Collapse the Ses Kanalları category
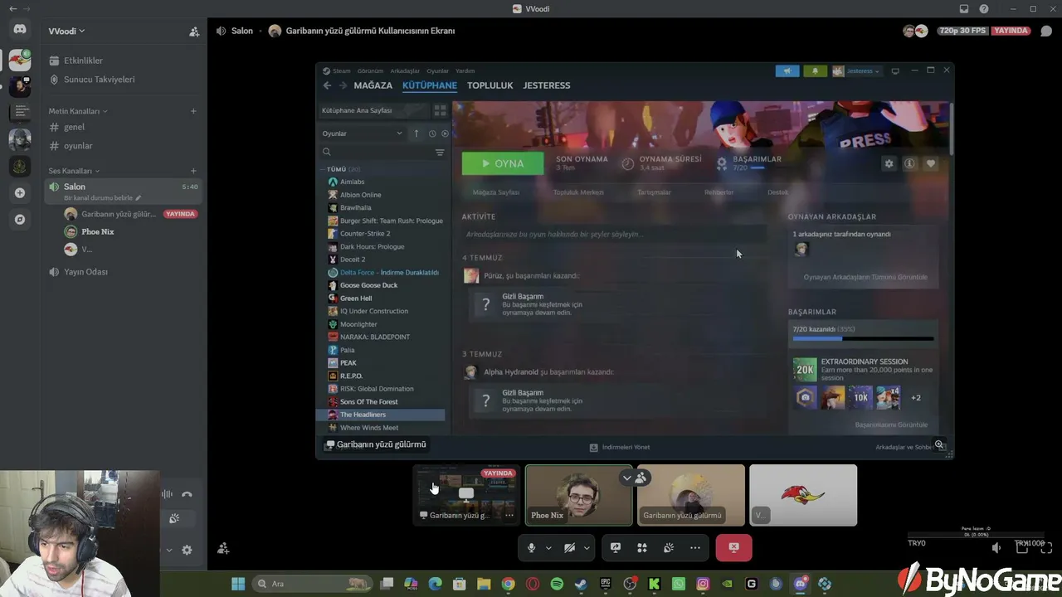 (x=75, y=171)
